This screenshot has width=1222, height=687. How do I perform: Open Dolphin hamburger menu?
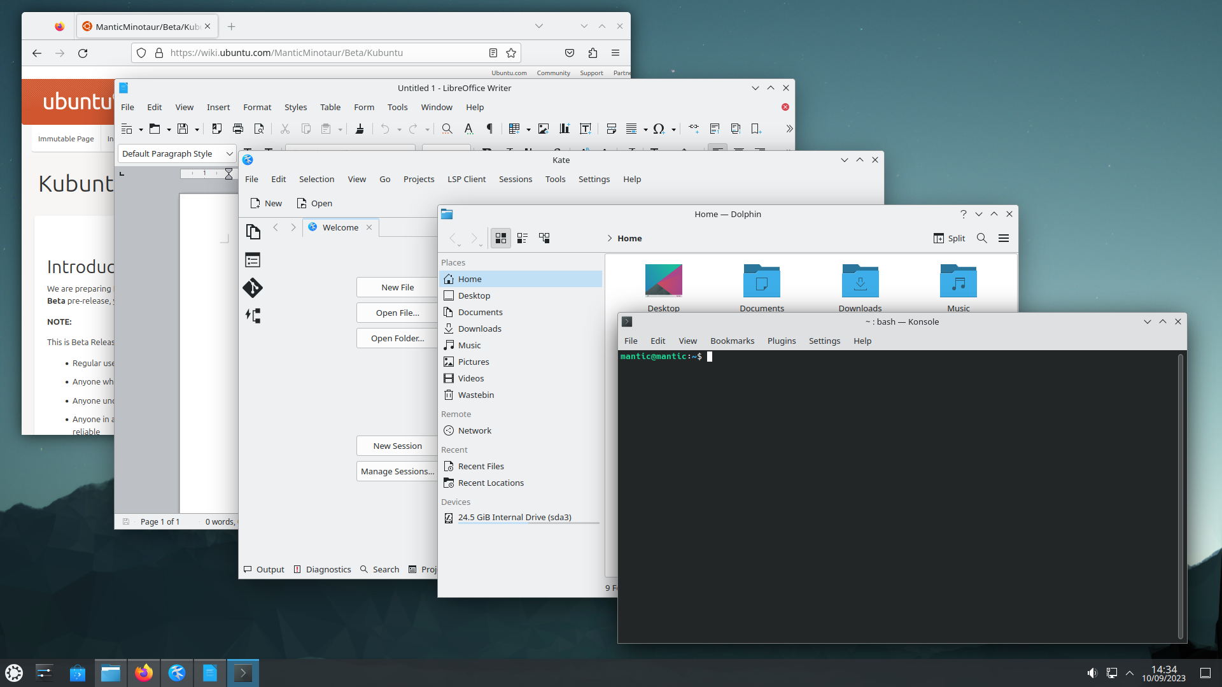click(x=1004, y=238)
